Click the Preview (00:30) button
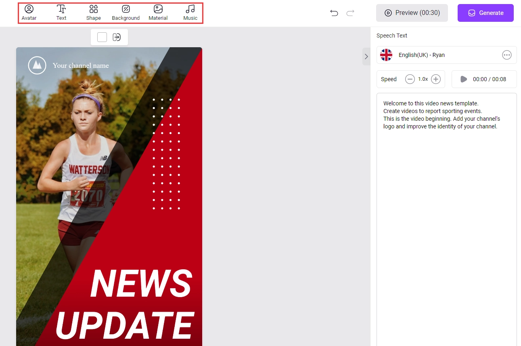Screen dimensions: 521x346 pyautogui.click(x=412, y=13)
